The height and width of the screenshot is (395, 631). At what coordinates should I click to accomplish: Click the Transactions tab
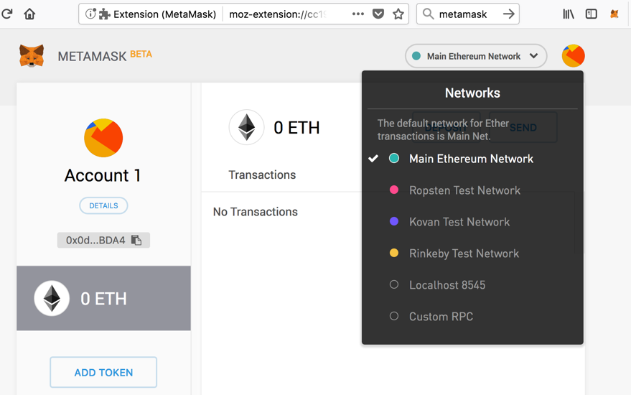click(262, 175)
